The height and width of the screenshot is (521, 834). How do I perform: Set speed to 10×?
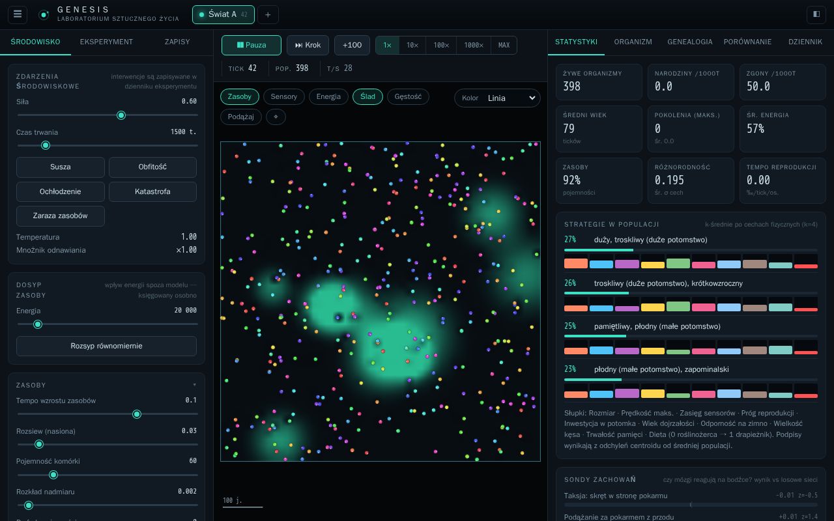pos(412,45)
